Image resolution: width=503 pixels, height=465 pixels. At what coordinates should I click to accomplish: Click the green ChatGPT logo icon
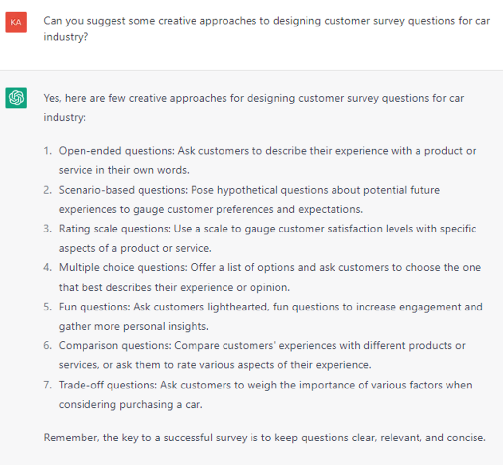16,98
